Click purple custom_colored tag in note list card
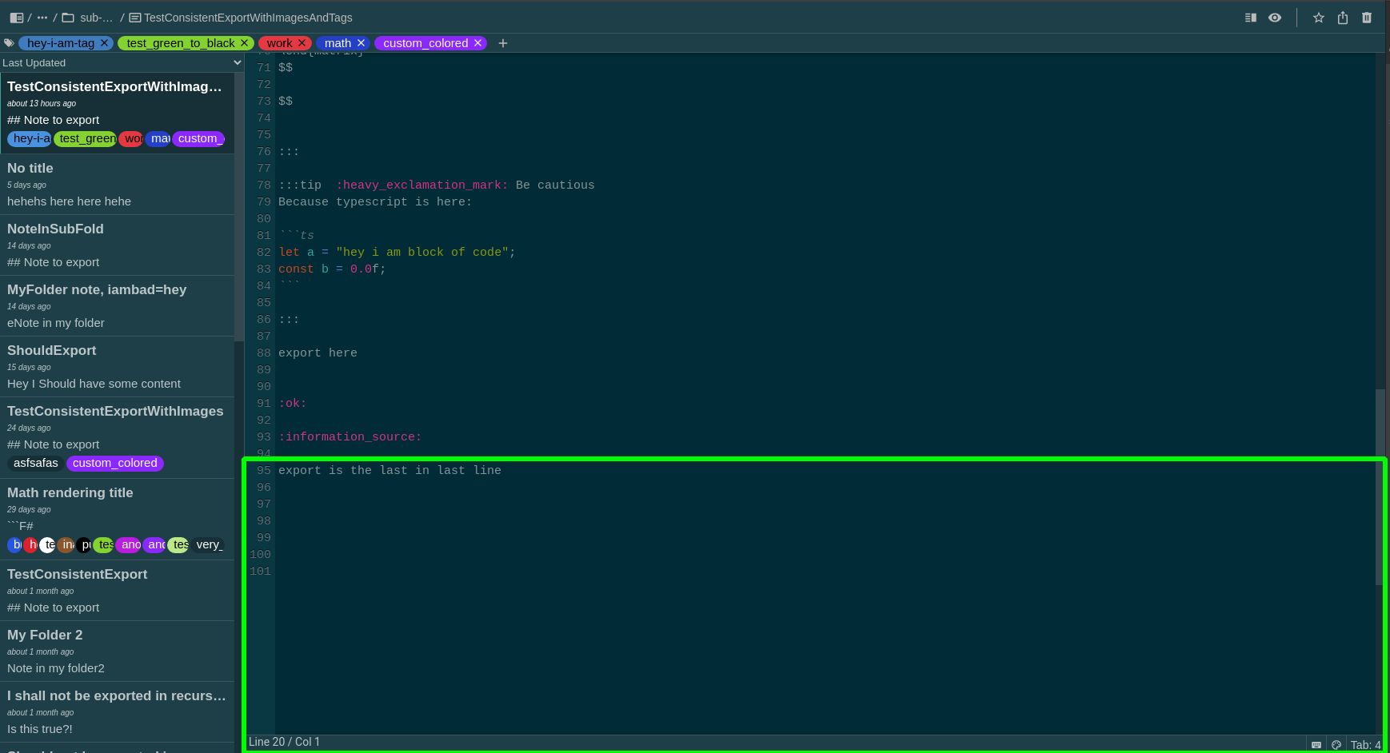1390x753 pixels. (115, 463)
